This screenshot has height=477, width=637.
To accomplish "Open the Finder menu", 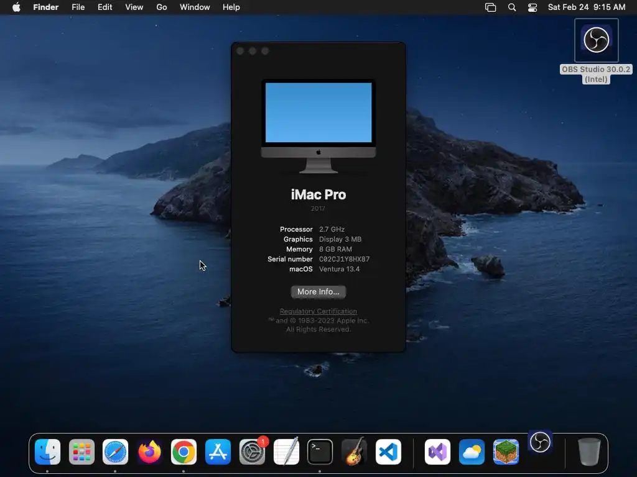I will tap(46, 7).
